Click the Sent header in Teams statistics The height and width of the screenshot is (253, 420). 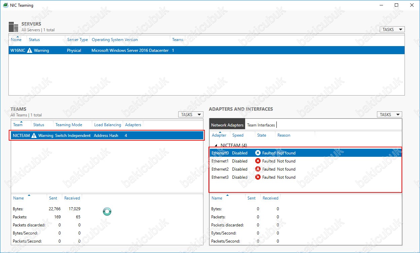(53, 198)
